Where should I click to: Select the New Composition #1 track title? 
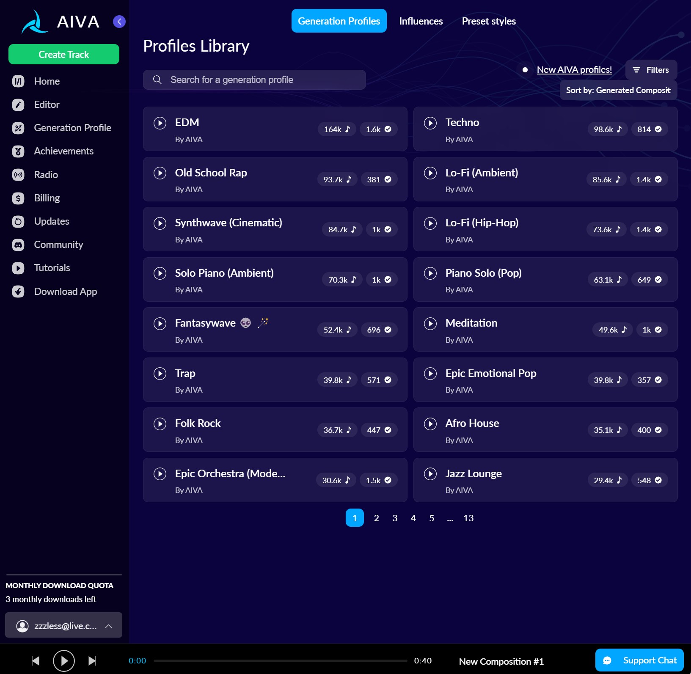501,661
